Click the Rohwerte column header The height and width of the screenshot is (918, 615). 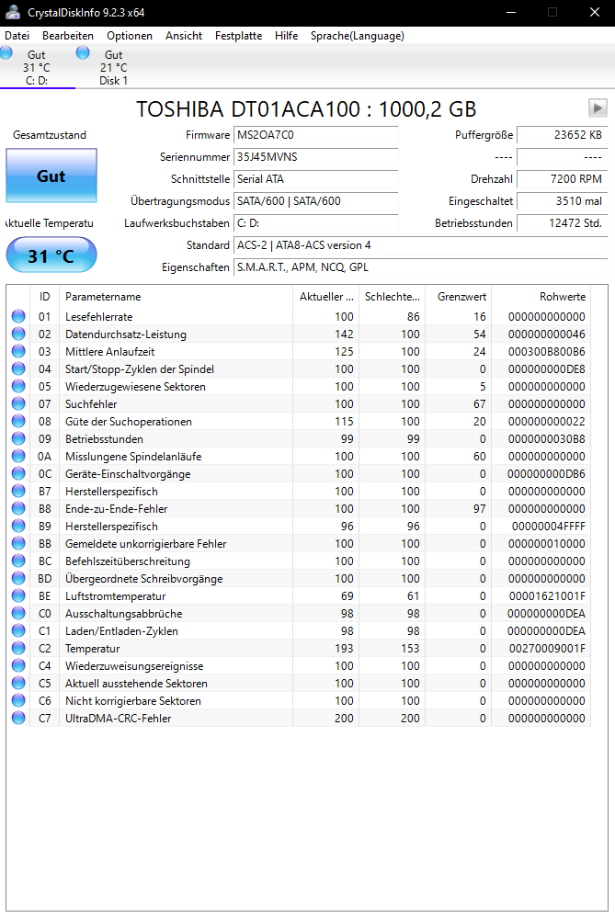click(541, 297)
